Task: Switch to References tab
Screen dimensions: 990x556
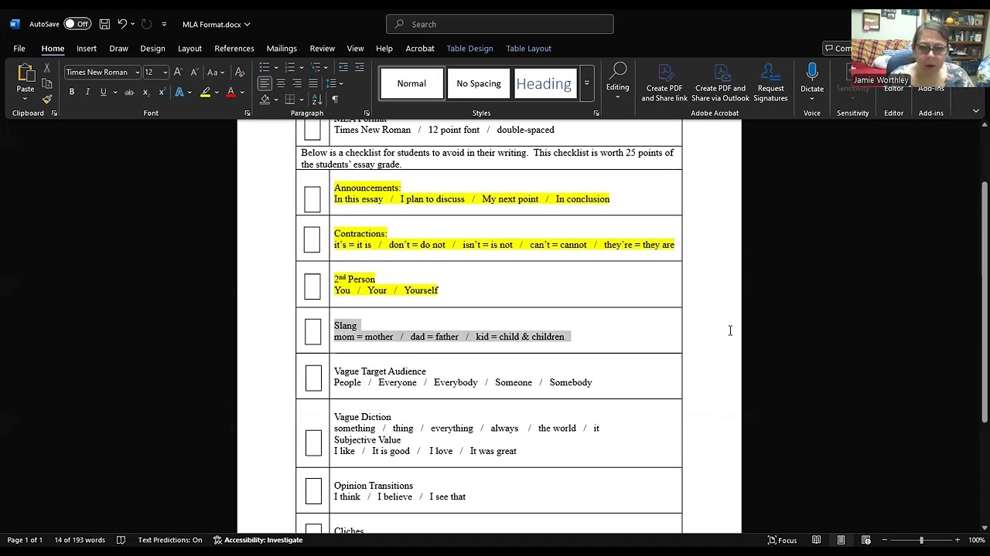Action: (234, 48)
